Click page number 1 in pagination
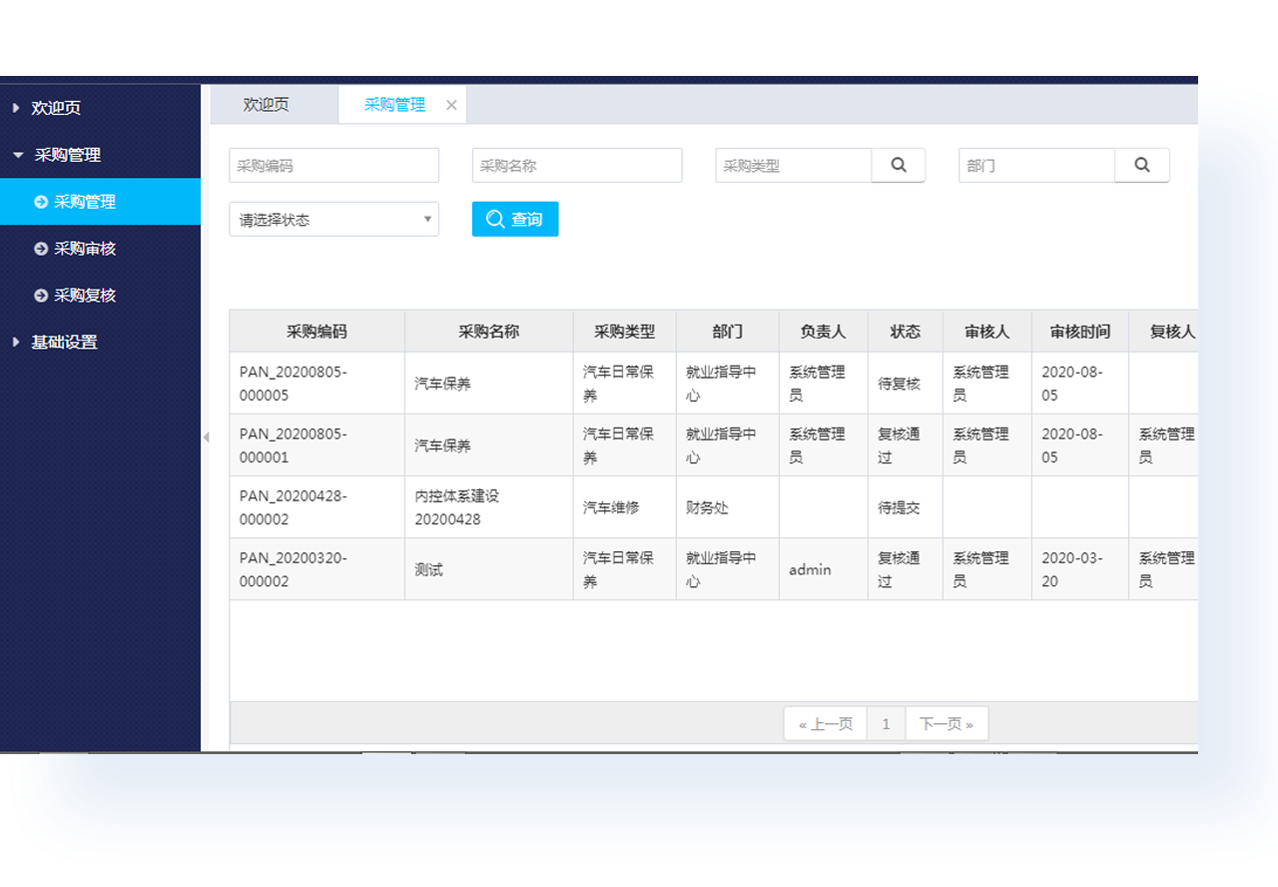 [x=886, y=724]
